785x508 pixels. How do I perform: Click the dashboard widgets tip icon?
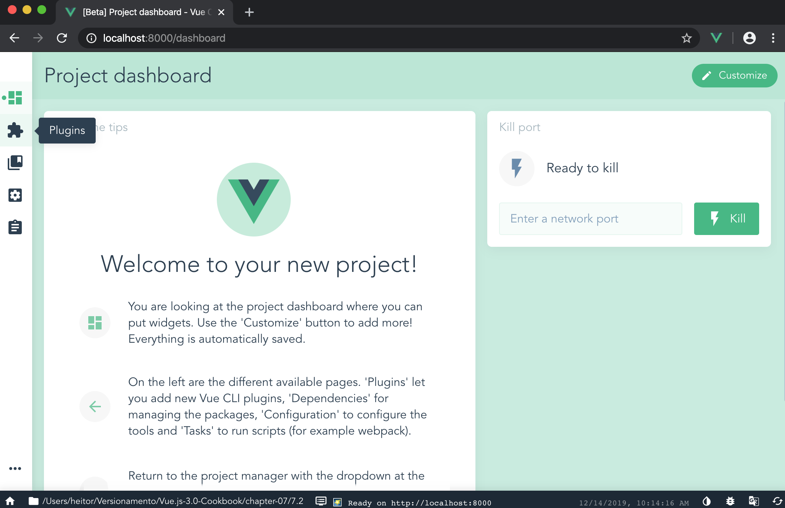[x=95, y=323]
